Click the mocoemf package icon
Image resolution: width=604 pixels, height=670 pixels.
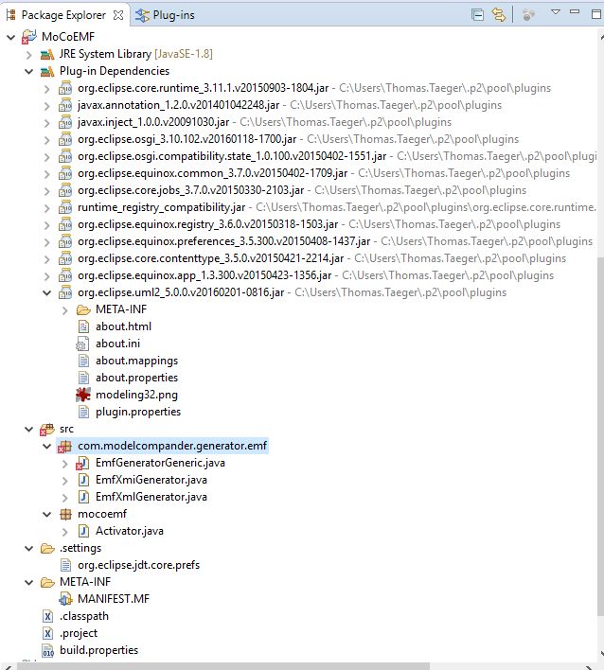(x=65, y=514)
